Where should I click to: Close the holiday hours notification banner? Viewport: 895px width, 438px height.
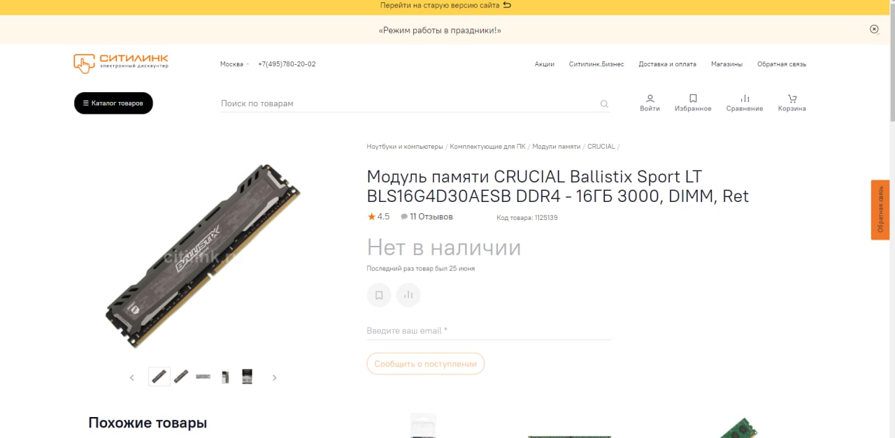click(x=874, y=29)
